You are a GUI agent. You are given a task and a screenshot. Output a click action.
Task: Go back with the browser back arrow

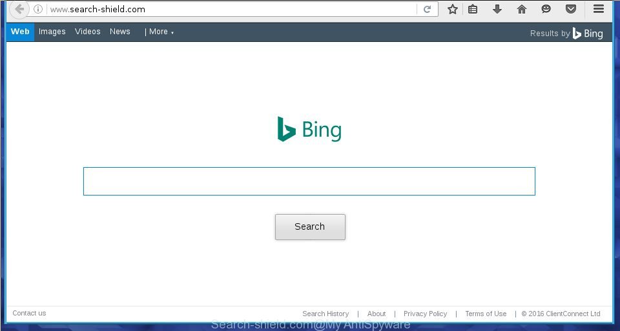click(x=19, y=9)
